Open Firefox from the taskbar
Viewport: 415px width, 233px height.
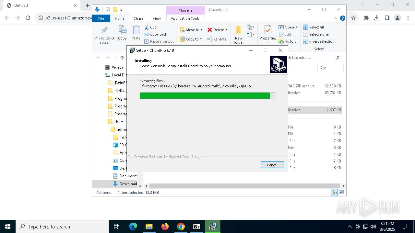[165, 227]
